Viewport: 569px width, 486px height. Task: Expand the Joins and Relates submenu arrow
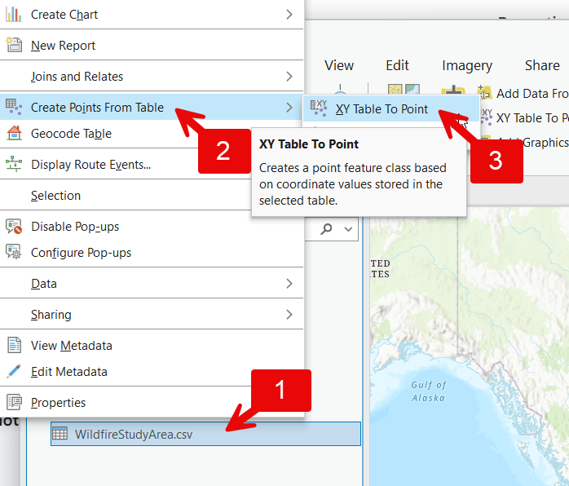pyautogui.click(x=289, y=77)
